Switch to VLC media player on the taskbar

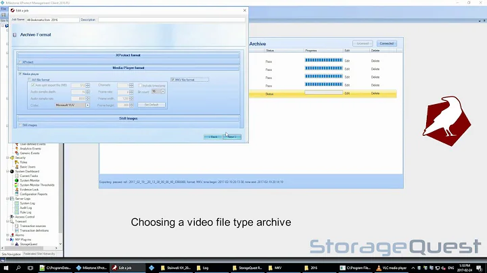coord(392,268)
